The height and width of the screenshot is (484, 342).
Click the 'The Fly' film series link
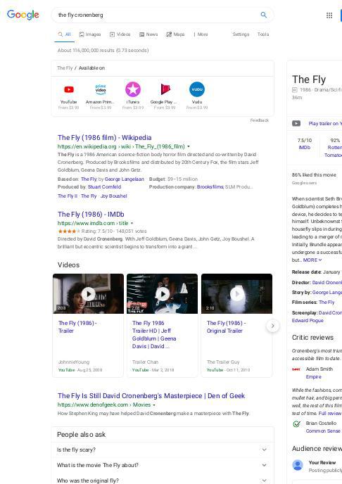click(x=327, y=302)
